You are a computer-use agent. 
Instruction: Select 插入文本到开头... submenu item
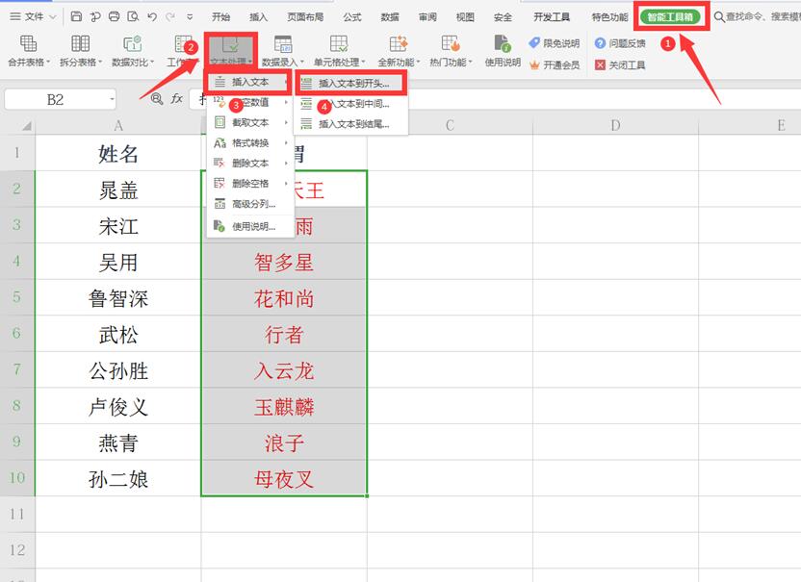(x=351, y=84)
